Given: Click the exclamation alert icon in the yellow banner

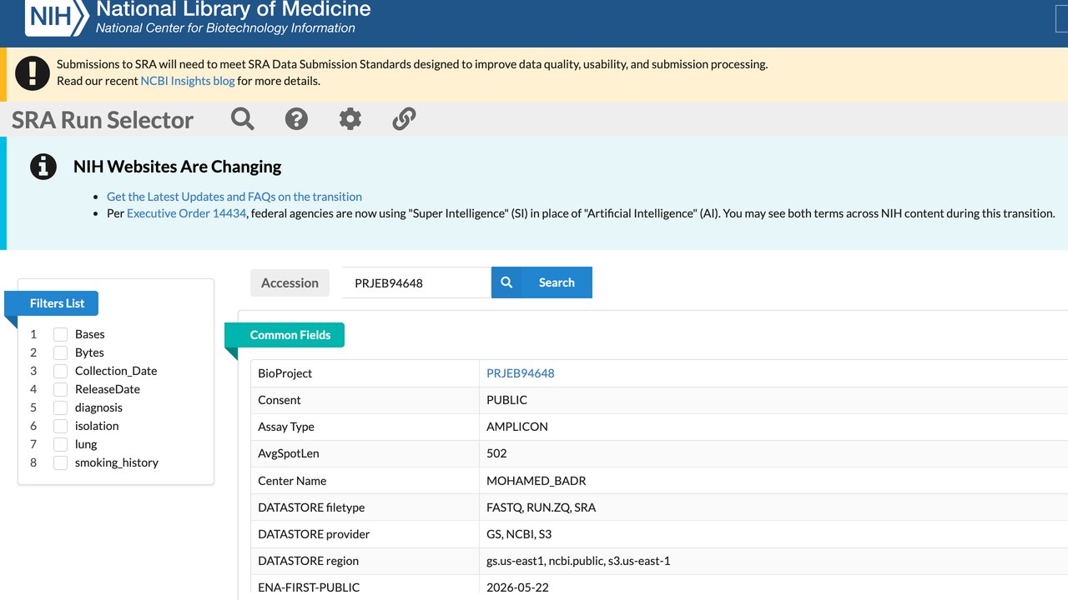Looking at the screenshot, I should [33, 72].
